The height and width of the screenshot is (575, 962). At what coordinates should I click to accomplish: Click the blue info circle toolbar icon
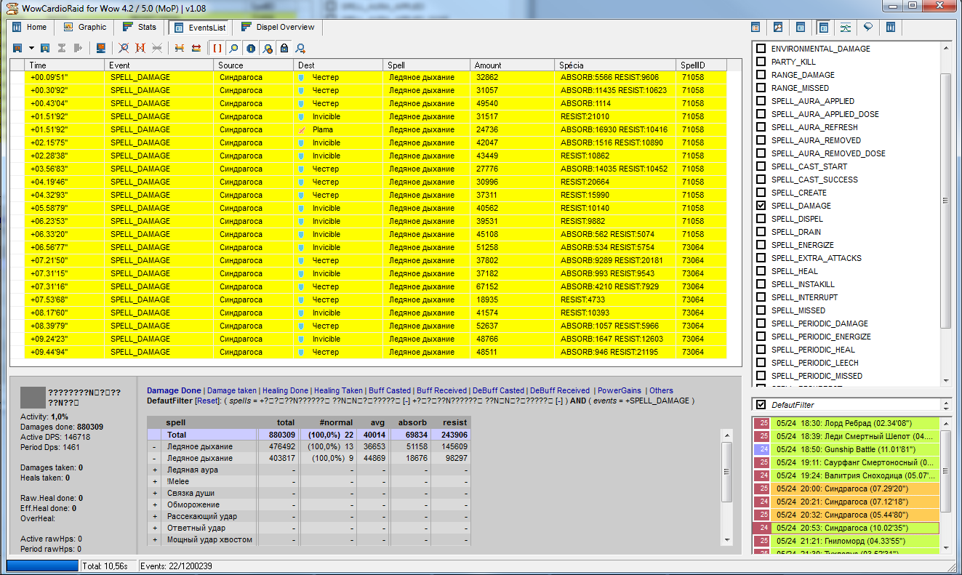(251, 48)
